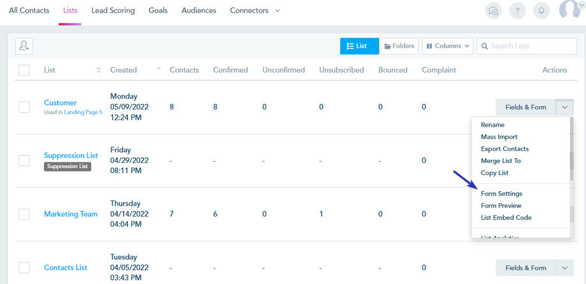Choose Form Settings from the menu
The image size is (586, 284).
coord(501,194)
